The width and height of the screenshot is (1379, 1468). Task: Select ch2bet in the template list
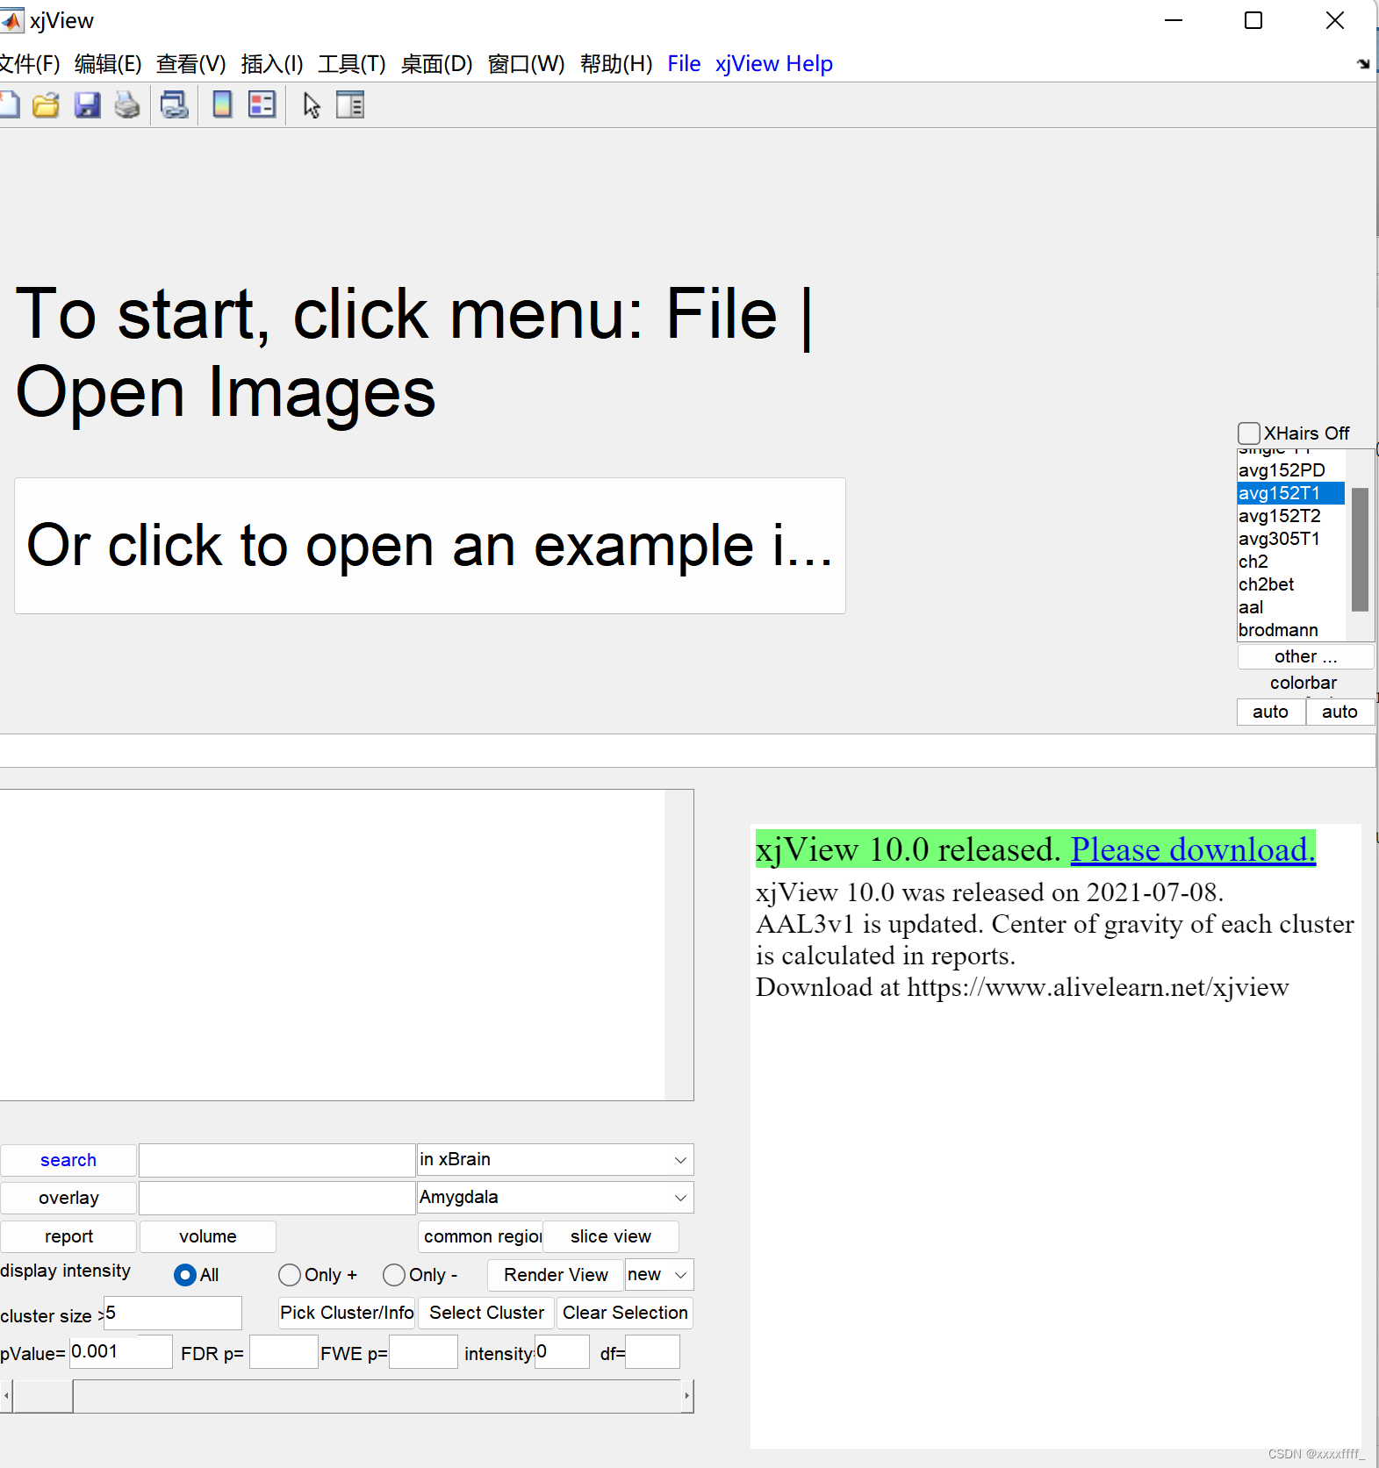coord(1290,584)
